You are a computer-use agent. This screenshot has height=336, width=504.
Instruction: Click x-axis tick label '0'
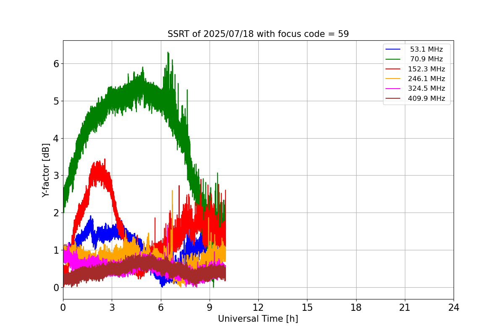(63, 307)
